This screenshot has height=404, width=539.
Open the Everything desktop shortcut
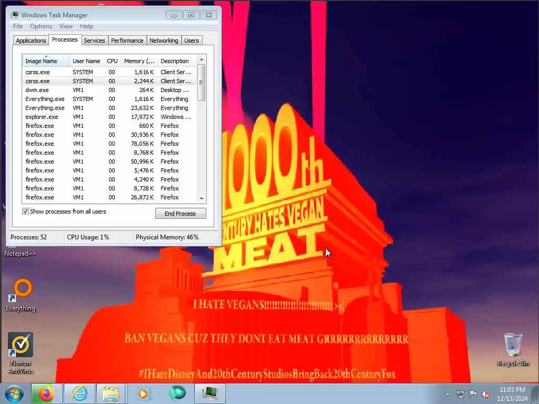click(x=21, y=295)
